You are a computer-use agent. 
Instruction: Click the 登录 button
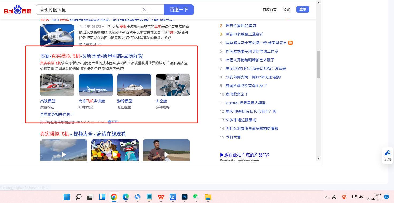pyautogui.click(x=303, y=9)
